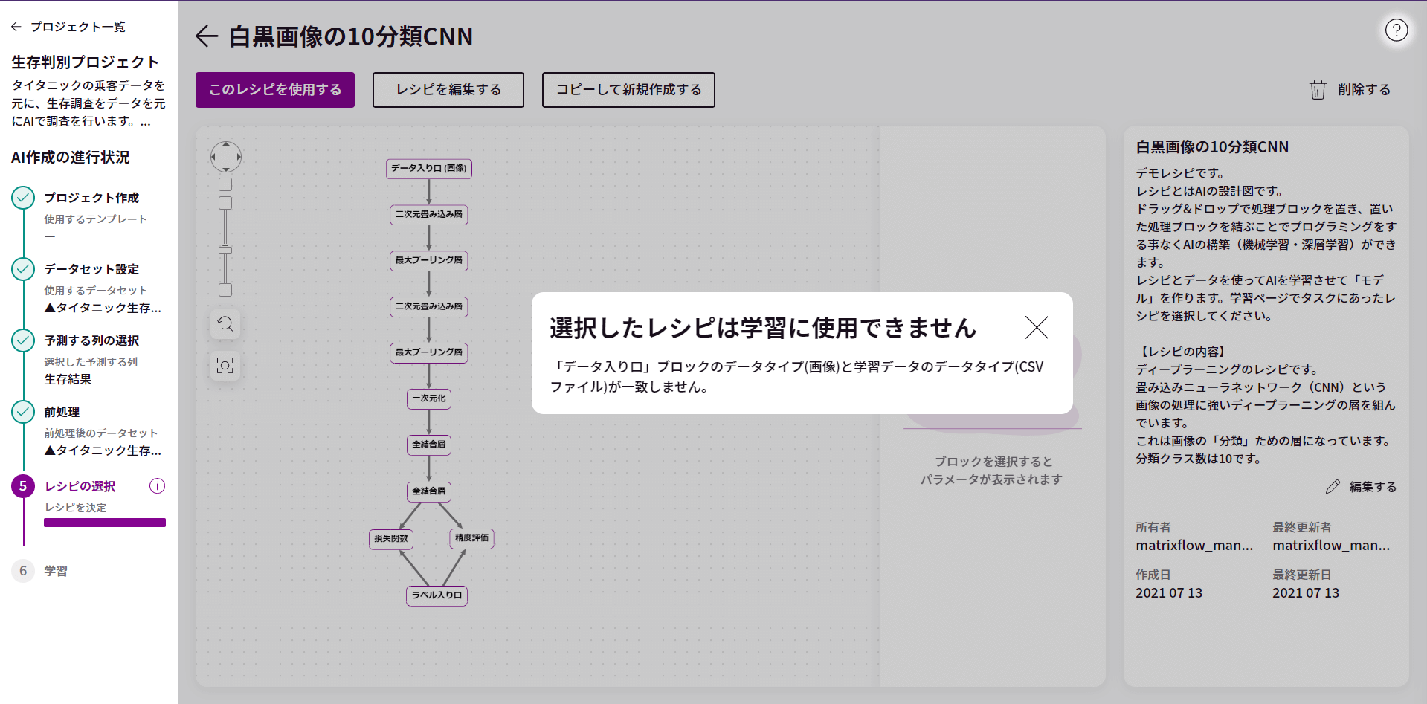Screen dimensions: 1427x704
Task: Click 削除する label
Action: [1364, 90]
